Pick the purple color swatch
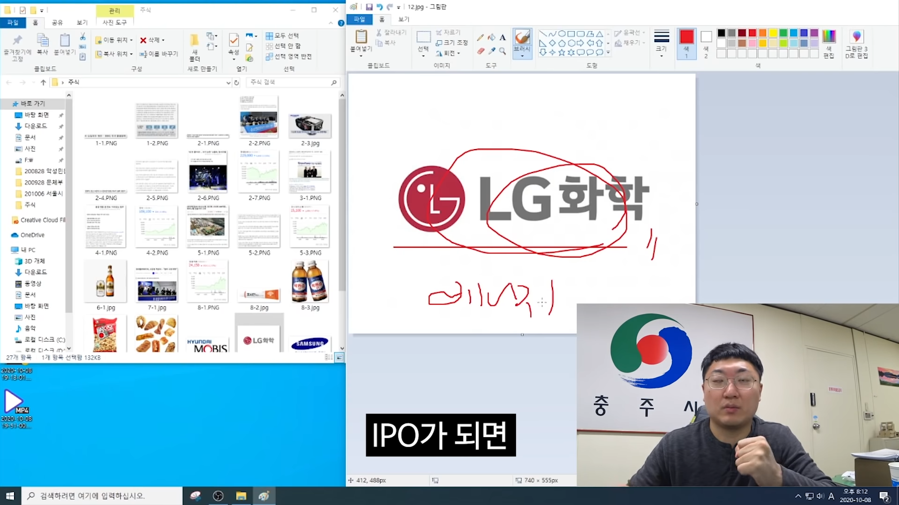 (x=814, y=33)
